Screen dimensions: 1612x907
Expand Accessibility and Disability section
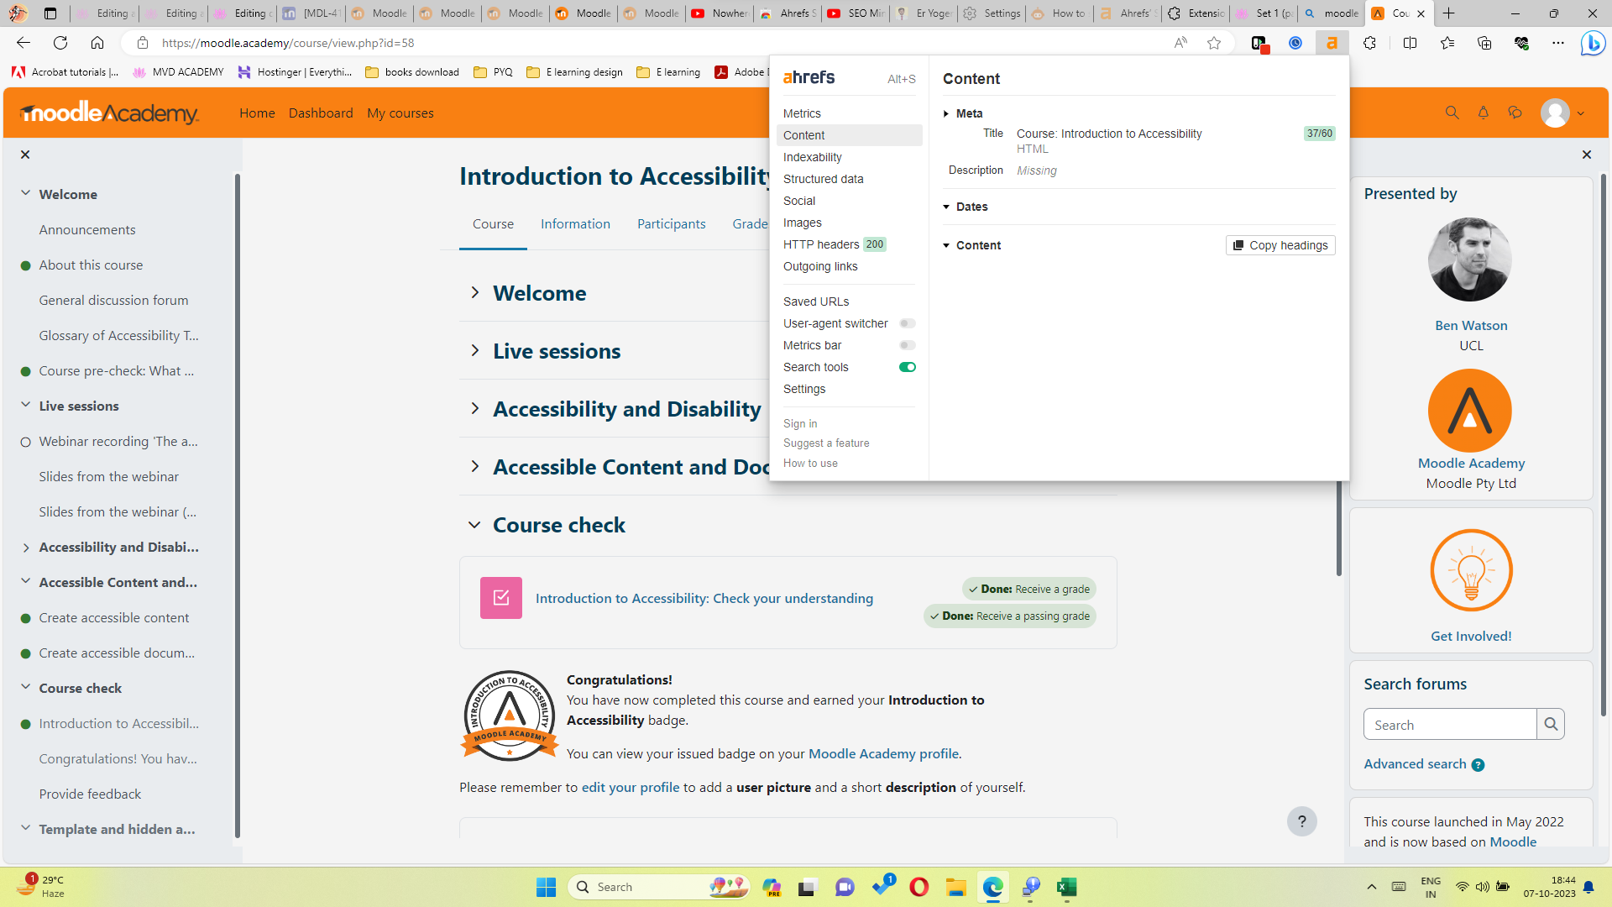475,408
